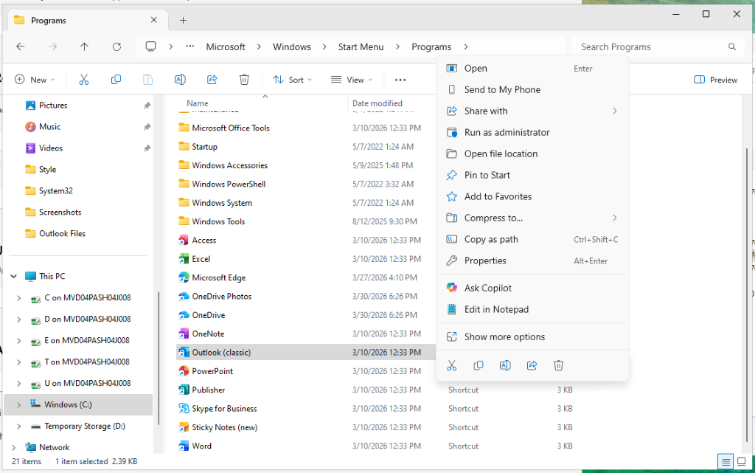The width and height of the screenshot is (755, 473).
Task: Click the Delete icon in the context menu
Action: 559,365
